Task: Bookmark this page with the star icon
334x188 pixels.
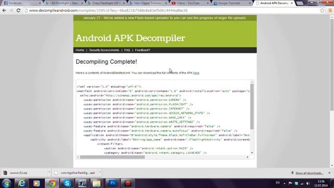Action: click(x=322, y=10)
